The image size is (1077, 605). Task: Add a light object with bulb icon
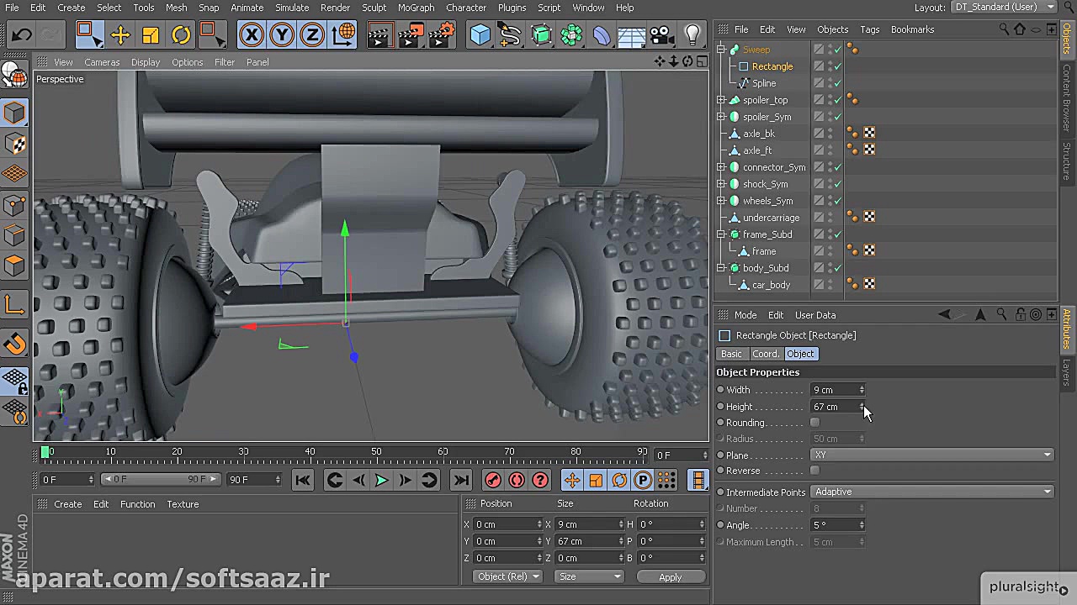point(692,35)
